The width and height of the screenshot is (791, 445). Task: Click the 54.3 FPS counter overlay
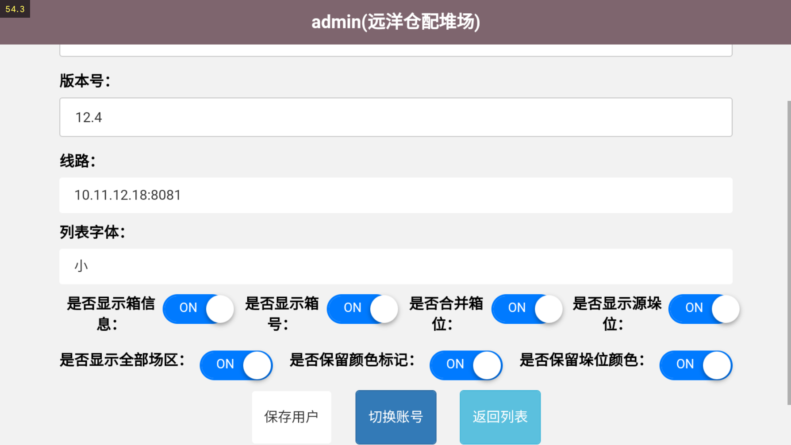tap(15, 9)
